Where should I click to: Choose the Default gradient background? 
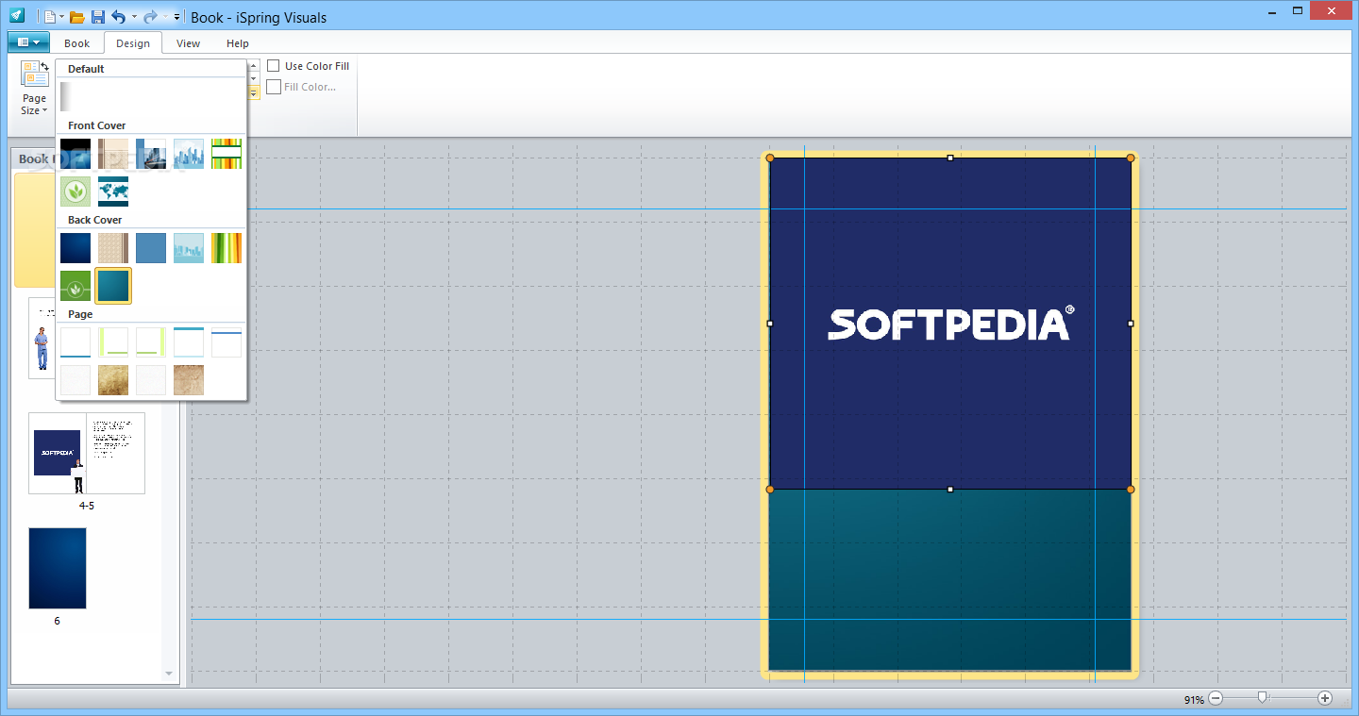(75, 96)
